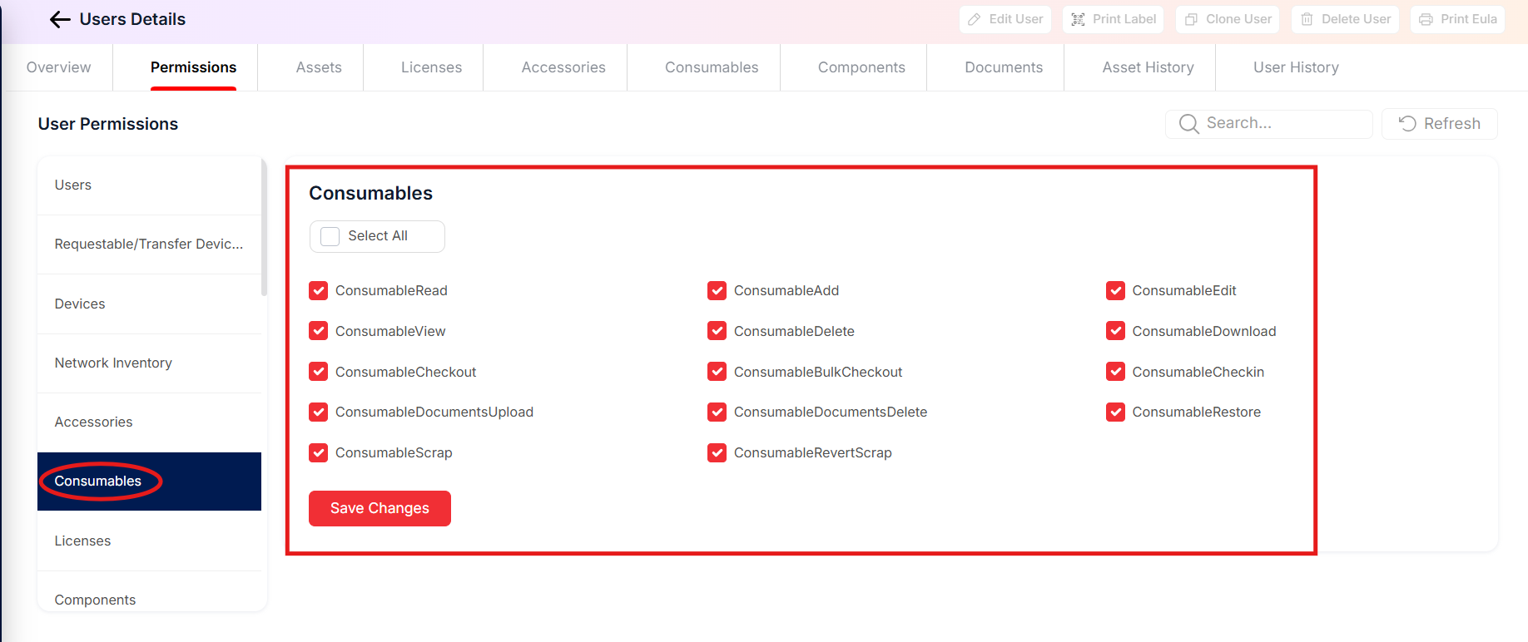1528x642 pixels.
Task: Select Network Inventory in the sidebar
Action: click(x=149, y=363)
